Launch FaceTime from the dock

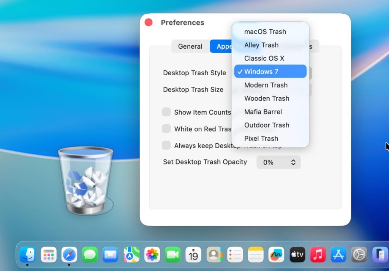tap(173, 255)
